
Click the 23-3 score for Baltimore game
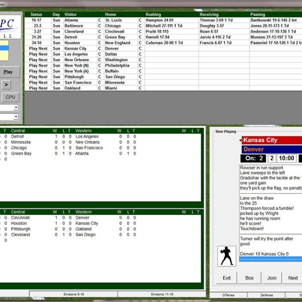(37, 26)
